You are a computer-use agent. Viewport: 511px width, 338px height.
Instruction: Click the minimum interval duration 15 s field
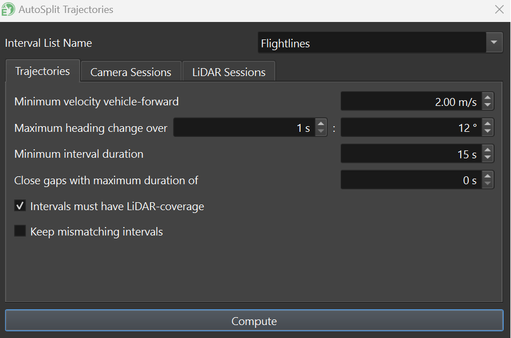412,154
